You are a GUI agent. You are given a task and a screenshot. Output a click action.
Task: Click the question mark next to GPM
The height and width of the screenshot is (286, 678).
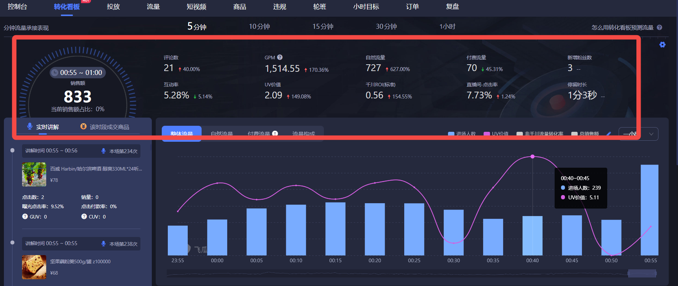(x=280, y=57)
